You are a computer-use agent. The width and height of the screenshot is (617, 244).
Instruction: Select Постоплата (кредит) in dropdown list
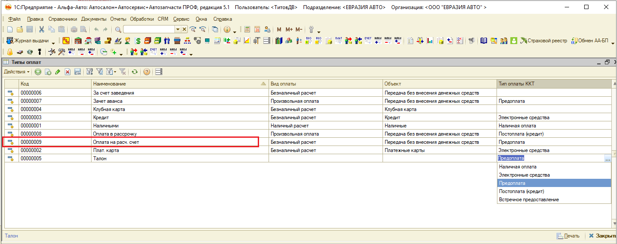(x=554, y=191)
